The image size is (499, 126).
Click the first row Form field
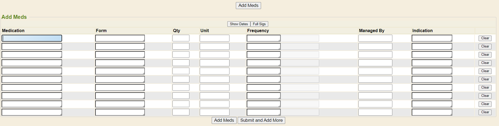120,38
